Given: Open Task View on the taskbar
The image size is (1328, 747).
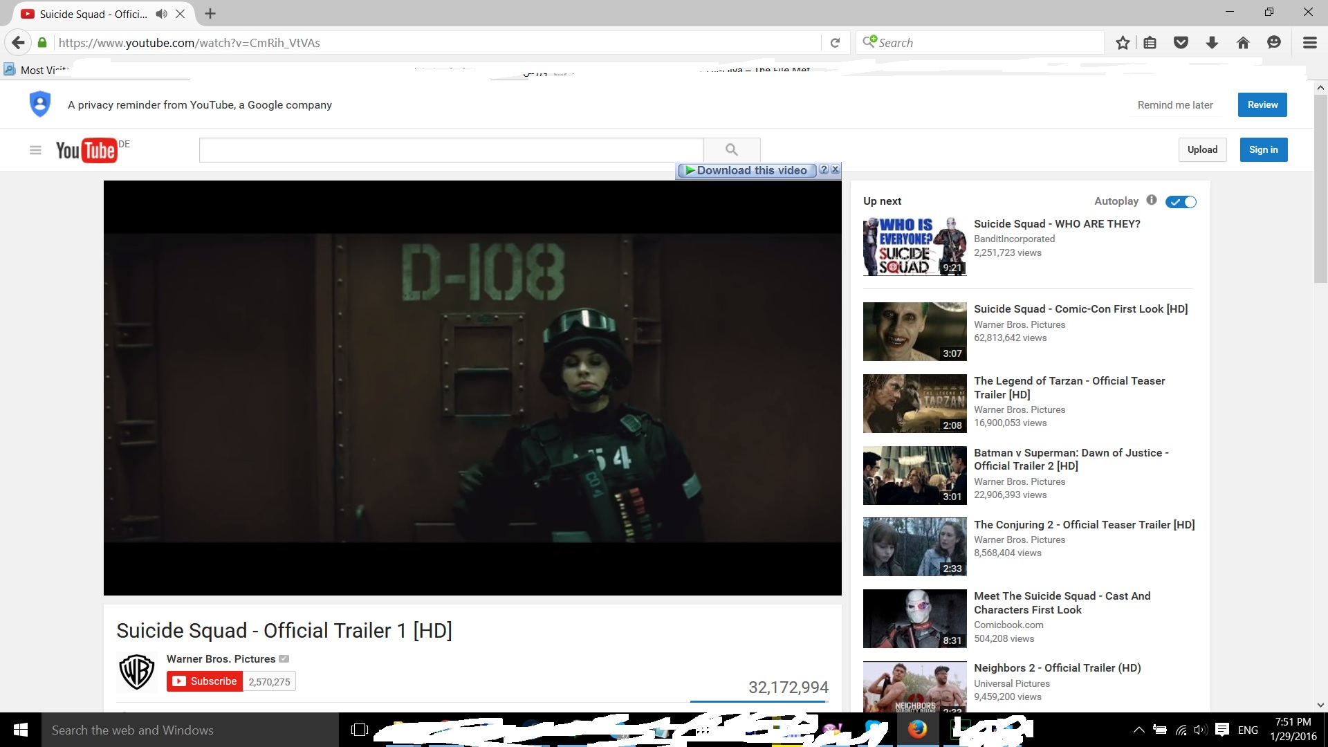Looking at the screenshot, I should (x=359, y=730).
